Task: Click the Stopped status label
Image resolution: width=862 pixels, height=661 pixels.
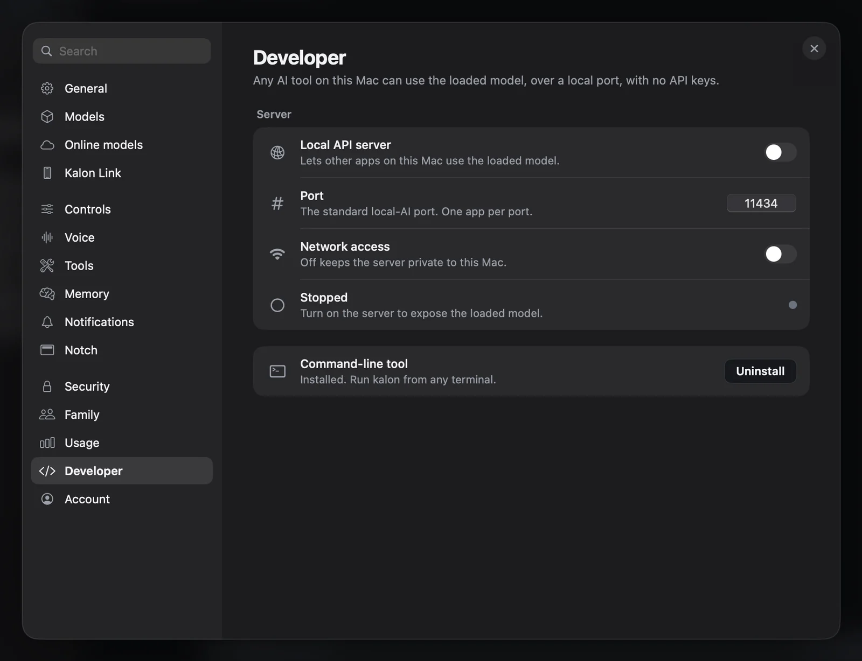Action: click(324, 297)
